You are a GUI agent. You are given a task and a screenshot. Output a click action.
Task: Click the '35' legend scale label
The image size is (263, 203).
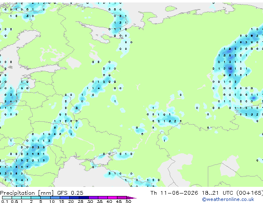[100, 201]
